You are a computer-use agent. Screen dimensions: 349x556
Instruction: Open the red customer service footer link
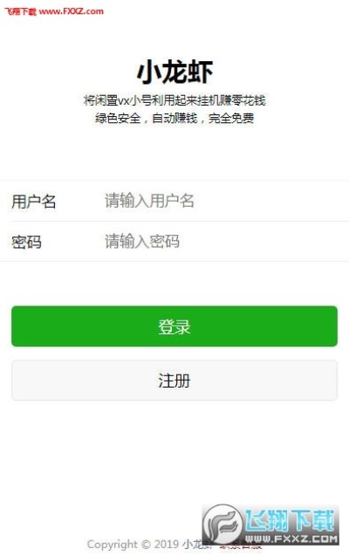[240, 546]
